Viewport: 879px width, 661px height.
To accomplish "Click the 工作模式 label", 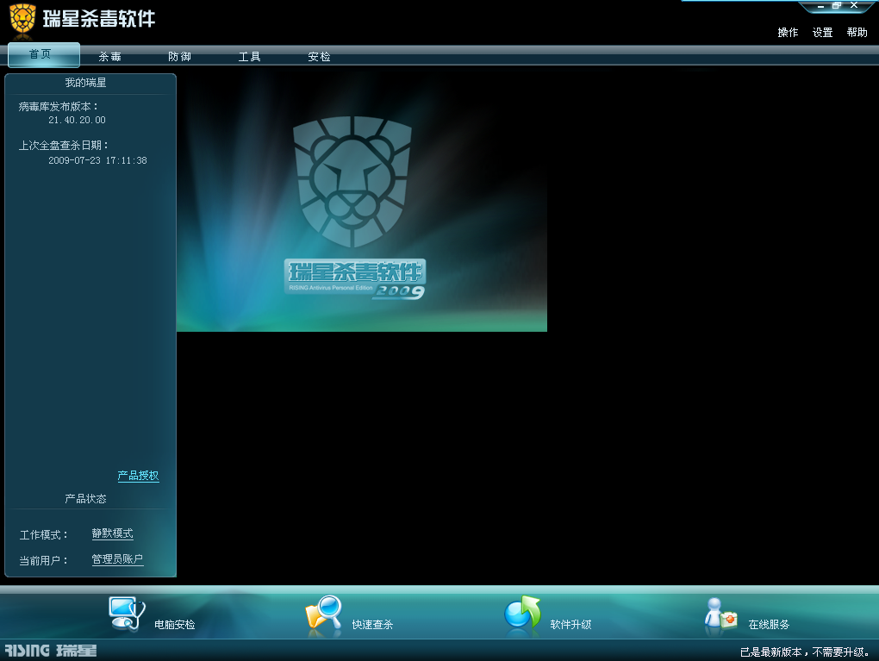I will point(43,535).
